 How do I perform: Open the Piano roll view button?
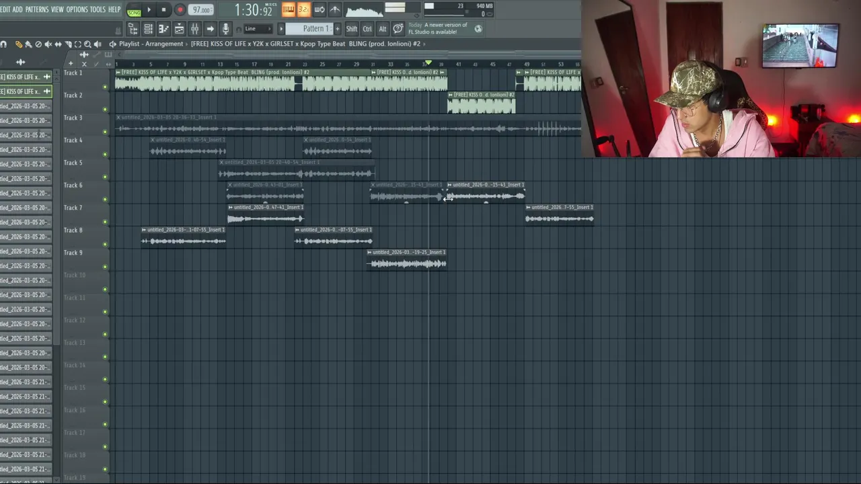click(163, 28)
